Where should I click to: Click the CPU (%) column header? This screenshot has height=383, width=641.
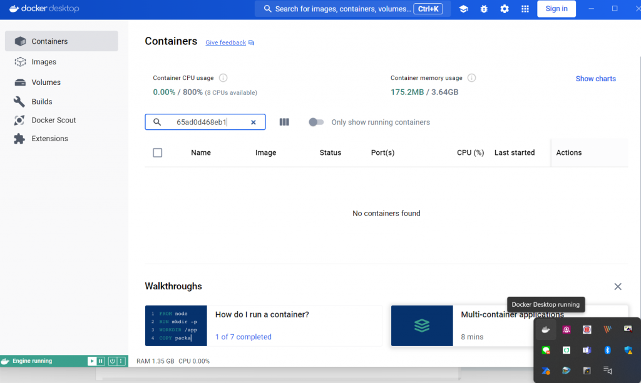click(471, 152)
